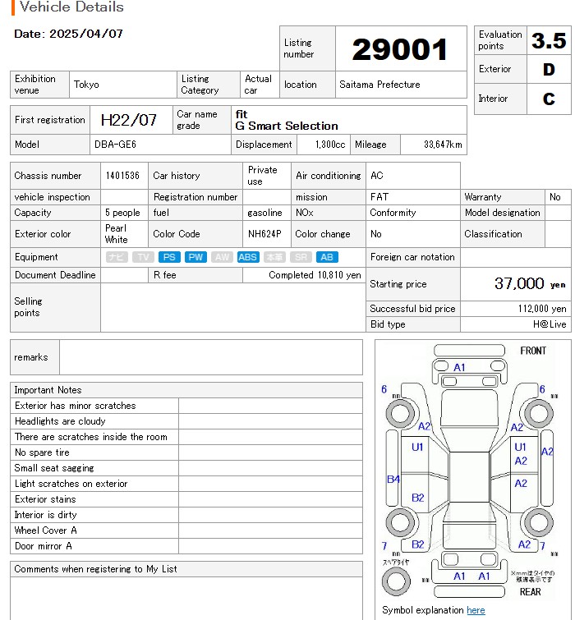The image size is (575, 620).
Task: Click the 'Headlights are cloudy' note
Action: point(60,421)
